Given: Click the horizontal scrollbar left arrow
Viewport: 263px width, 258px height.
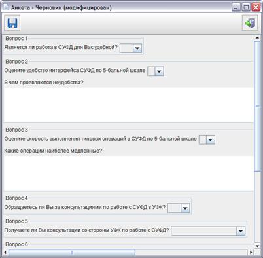Looking at the screenshot, I should coord(5,253).
